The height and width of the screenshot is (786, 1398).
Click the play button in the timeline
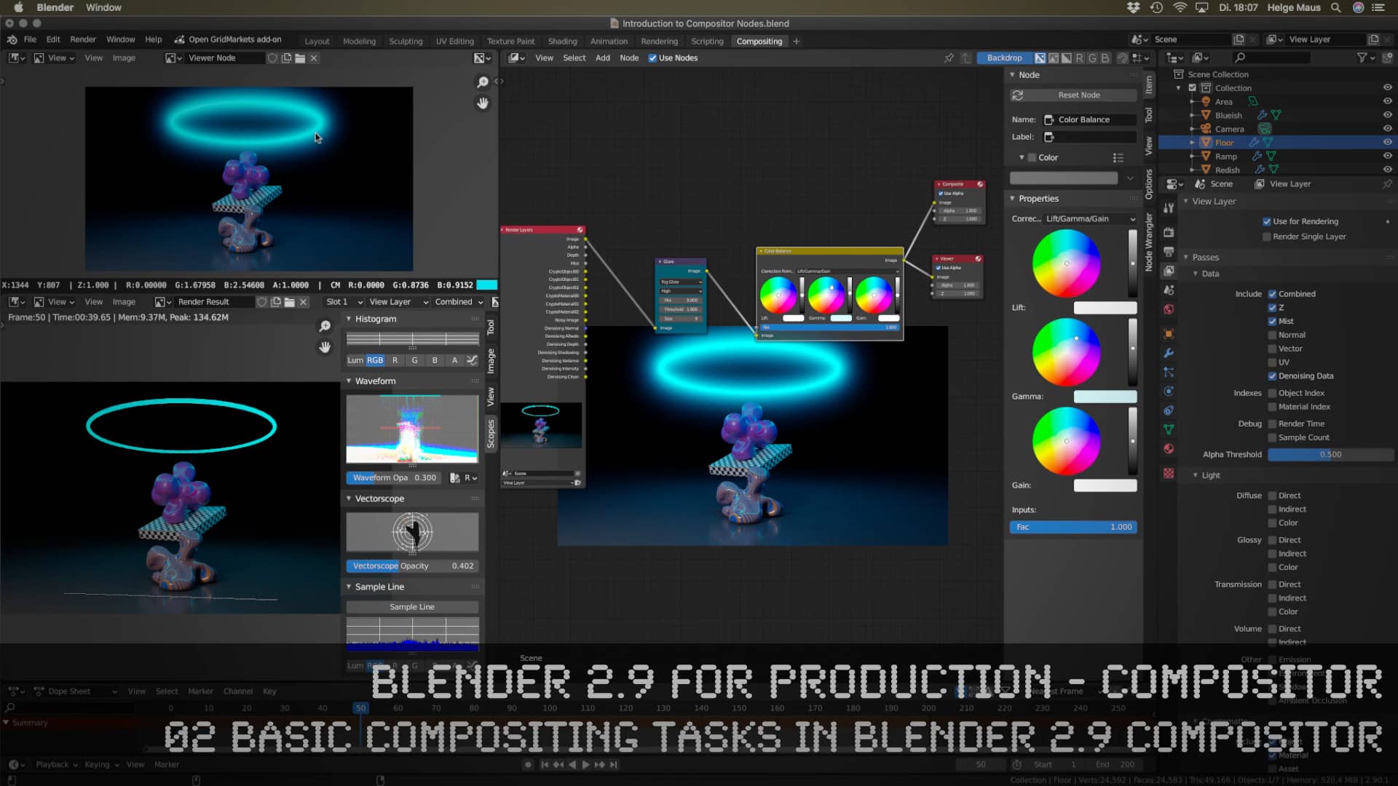[585, 764]
